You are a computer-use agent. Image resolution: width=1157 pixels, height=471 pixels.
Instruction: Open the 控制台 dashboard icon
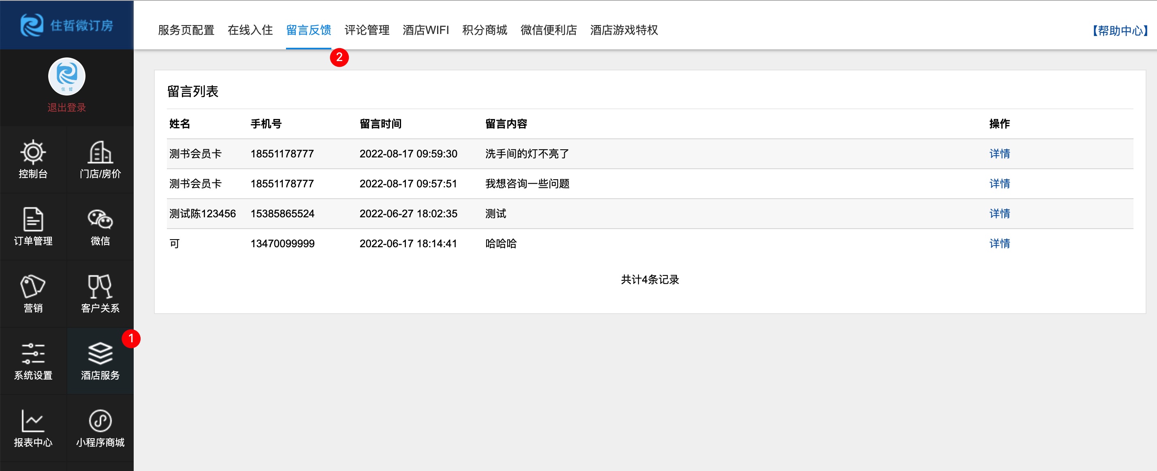[x=33, y=153]
